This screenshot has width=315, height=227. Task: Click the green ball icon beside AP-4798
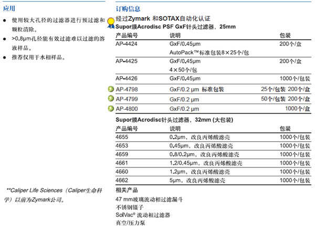(110, 89)
